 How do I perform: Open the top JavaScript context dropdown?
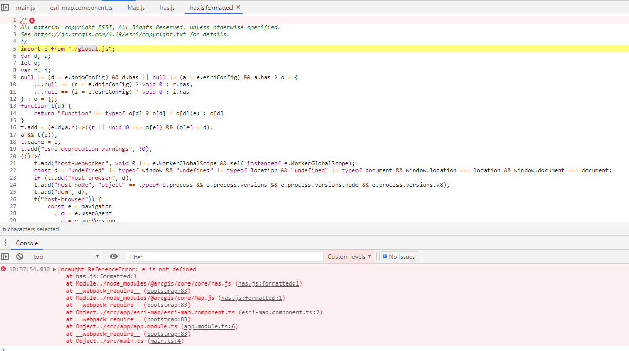click(x=67, y=256)
